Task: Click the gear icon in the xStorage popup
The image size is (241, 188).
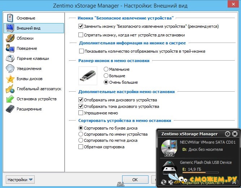Action: (228, 134)
